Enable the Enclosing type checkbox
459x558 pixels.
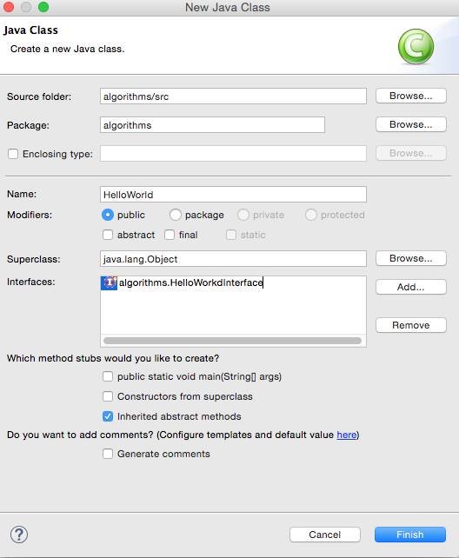pos(13,154)
